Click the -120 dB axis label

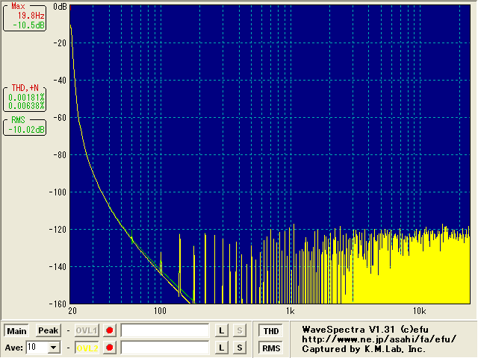pyautogui.click(x=58, y=229)
